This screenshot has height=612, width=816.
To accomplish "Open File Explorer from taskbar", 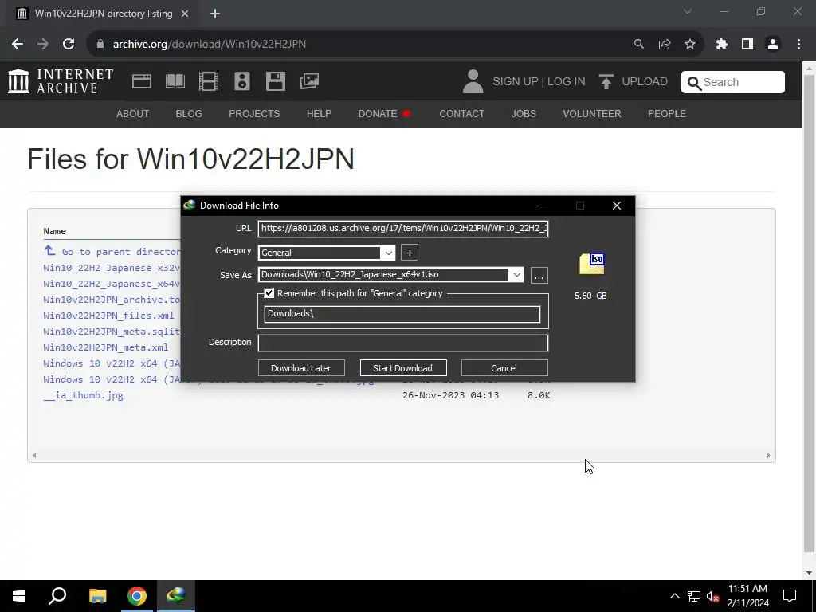I will click(x=97, y=596).
